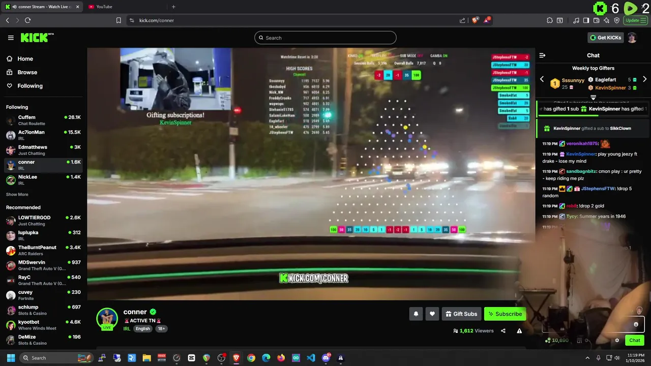The width and height of the screenshot is (651, 366).
Task: Open Discord from taskbar
Action: tap(326, 358)
